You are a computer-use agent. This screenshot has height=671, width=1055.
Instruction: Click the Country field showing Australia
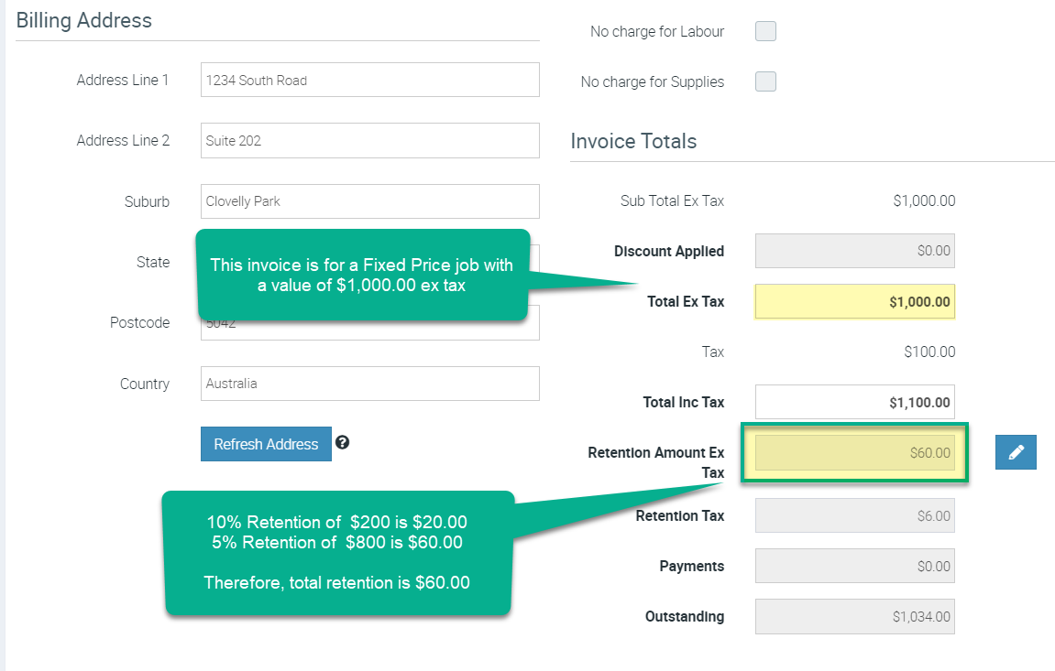[x=369, y=384]
